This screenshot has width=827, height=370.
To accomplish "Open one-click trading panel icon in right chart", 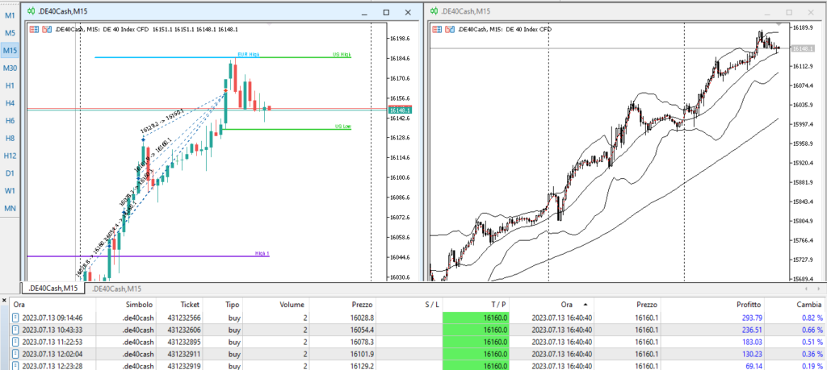I will (449, 30).
